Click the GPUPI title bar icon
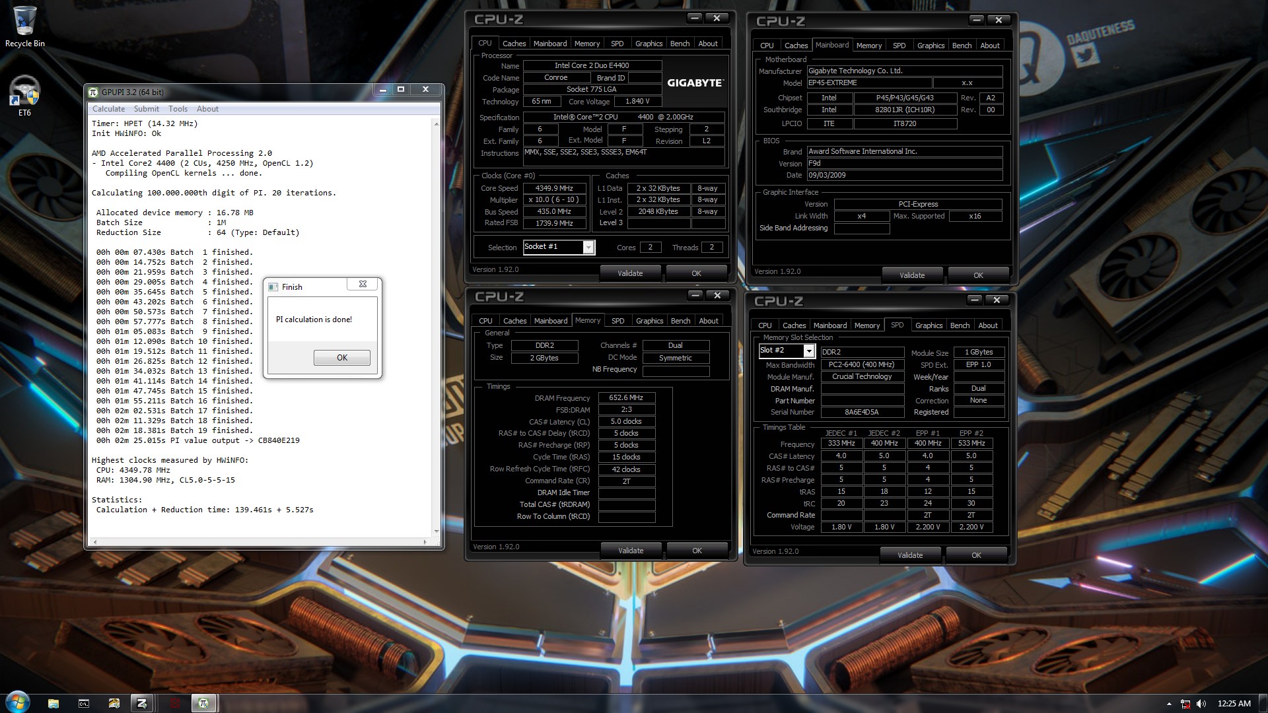The width and height of the screenshot is (1268, 713). pos(94,92)
